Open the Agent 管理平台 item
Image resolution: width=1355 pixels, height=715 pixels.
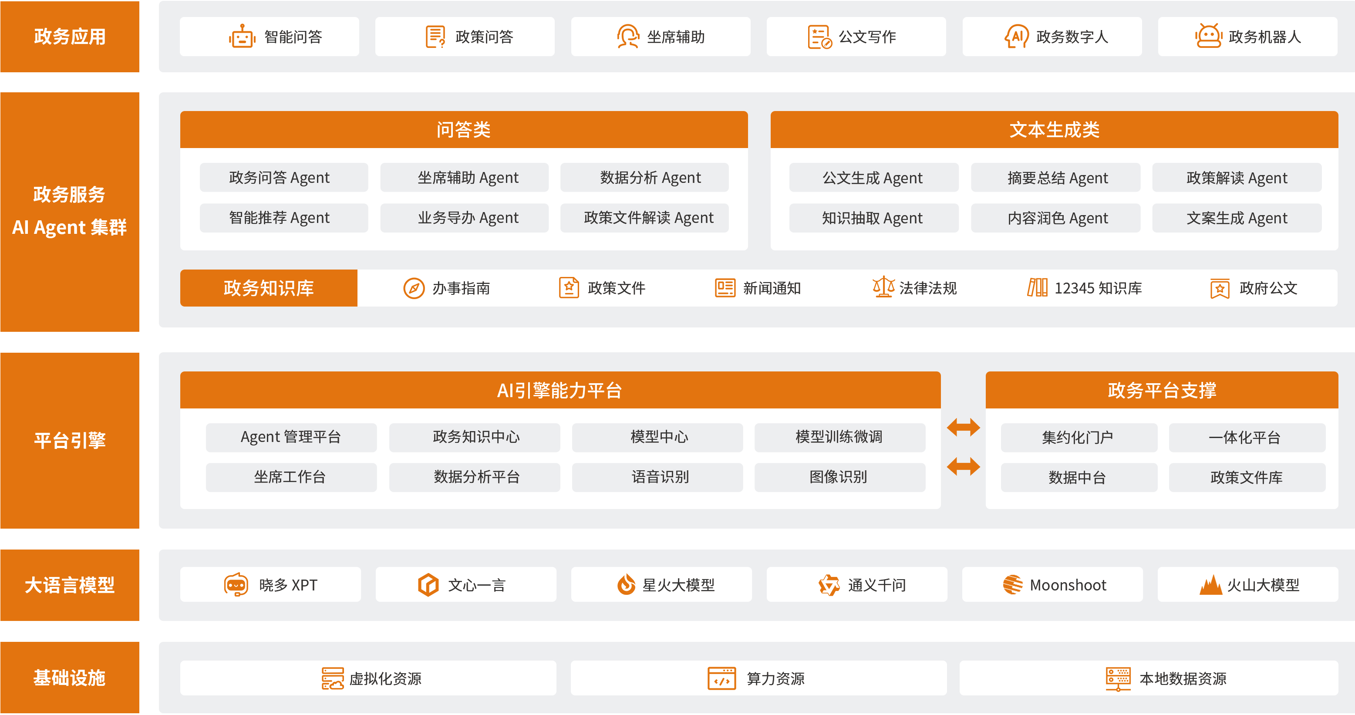pos(291,437)
